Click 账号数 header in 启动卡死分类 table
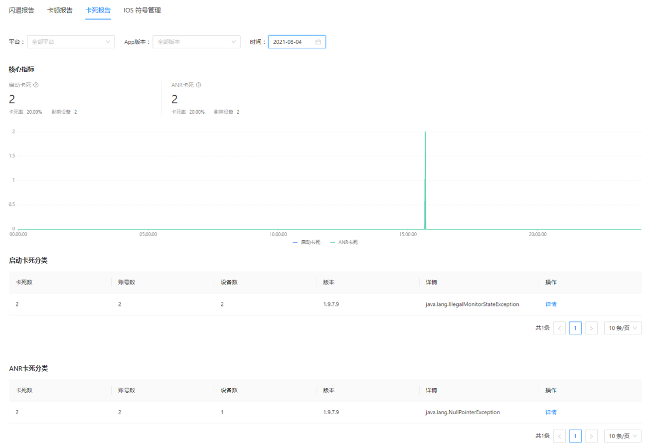Viewport: 646px width, 446px height. pos(127,282)
